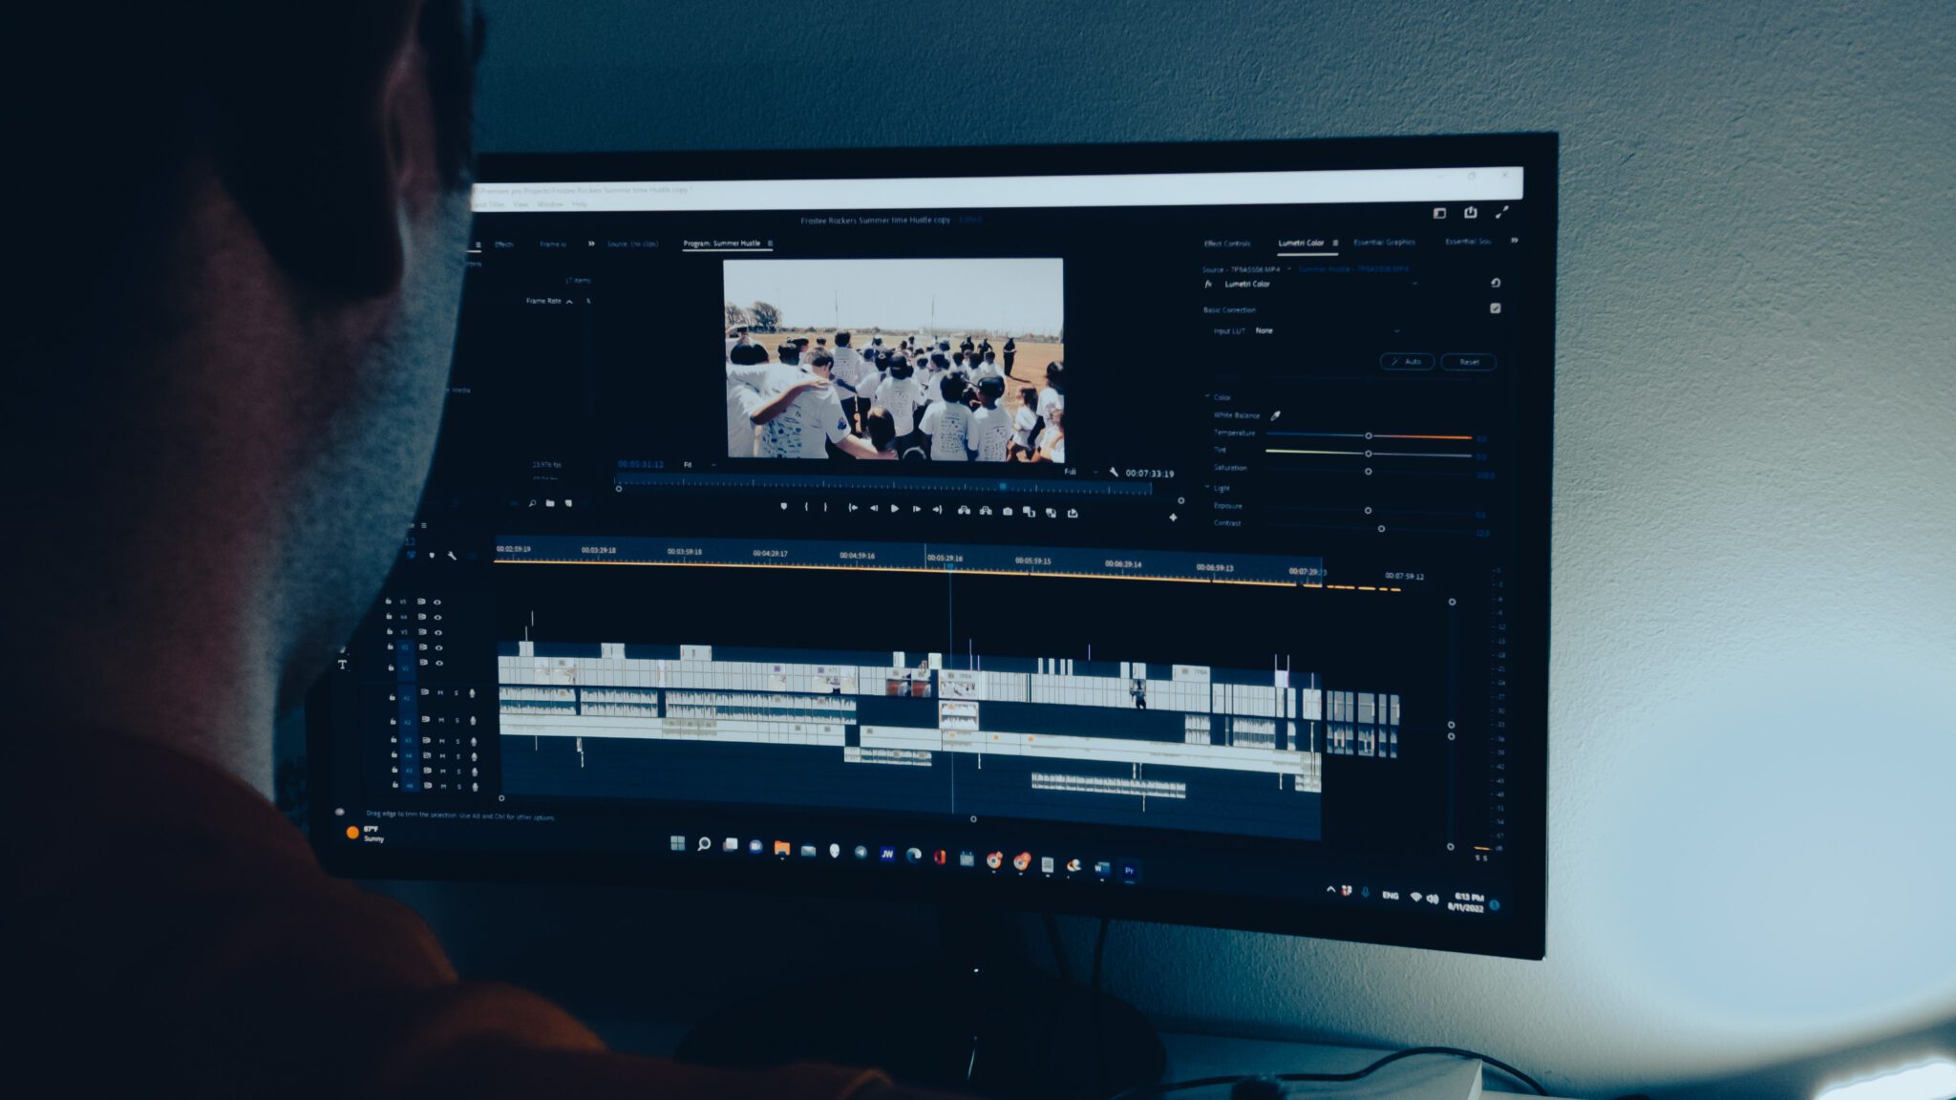Click the Step Forward icon in the Program monitor
The height and width of the screenshot is (1100, 1956).
(915, 508)
